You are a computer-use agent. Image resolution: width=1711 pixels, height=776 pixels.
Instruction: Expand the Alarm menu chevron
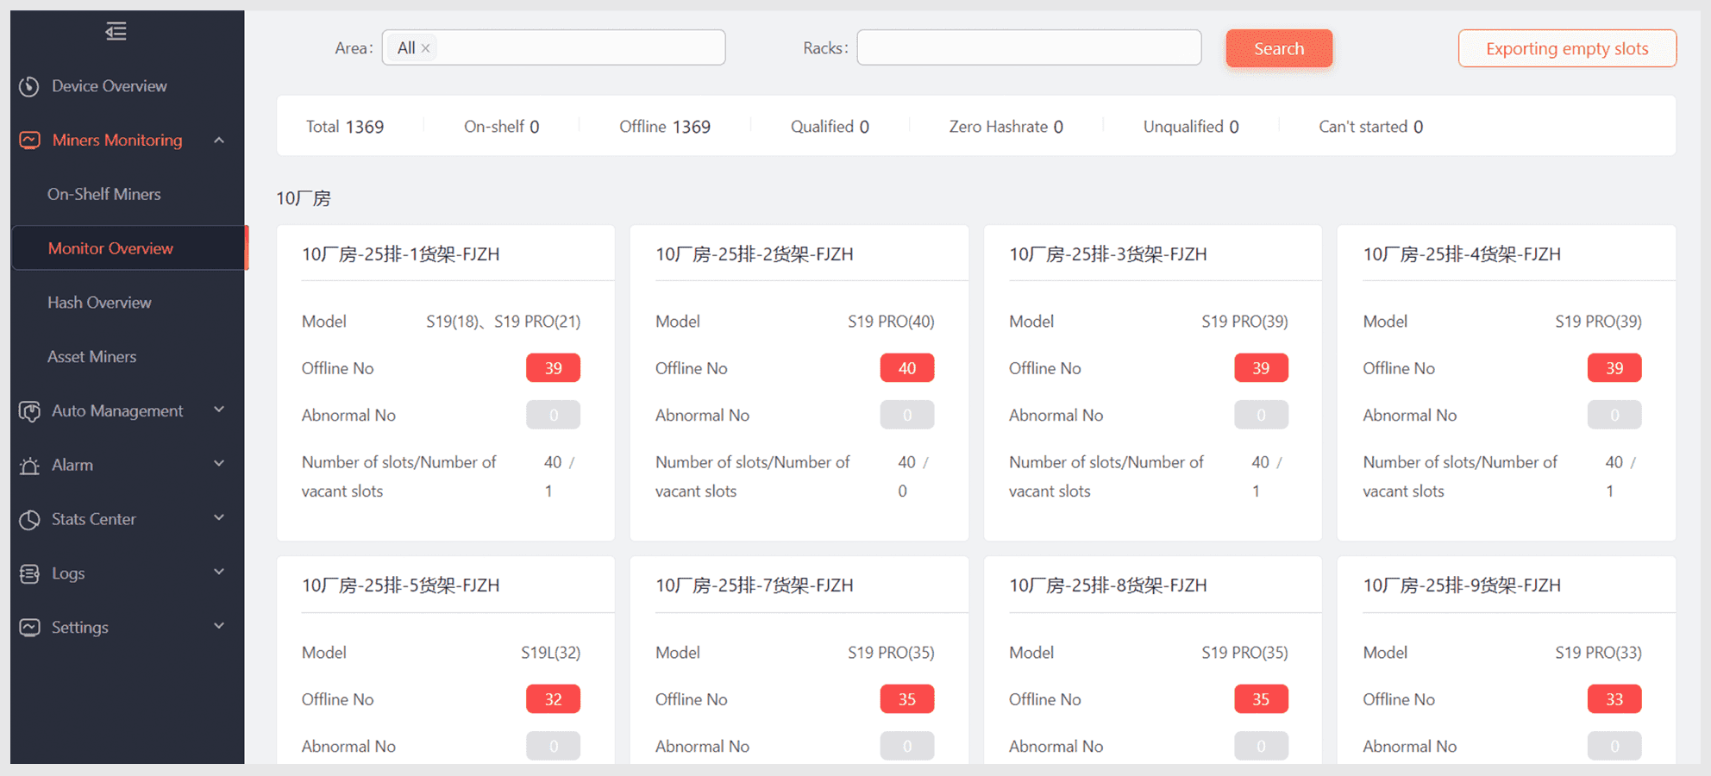(219, 465)
